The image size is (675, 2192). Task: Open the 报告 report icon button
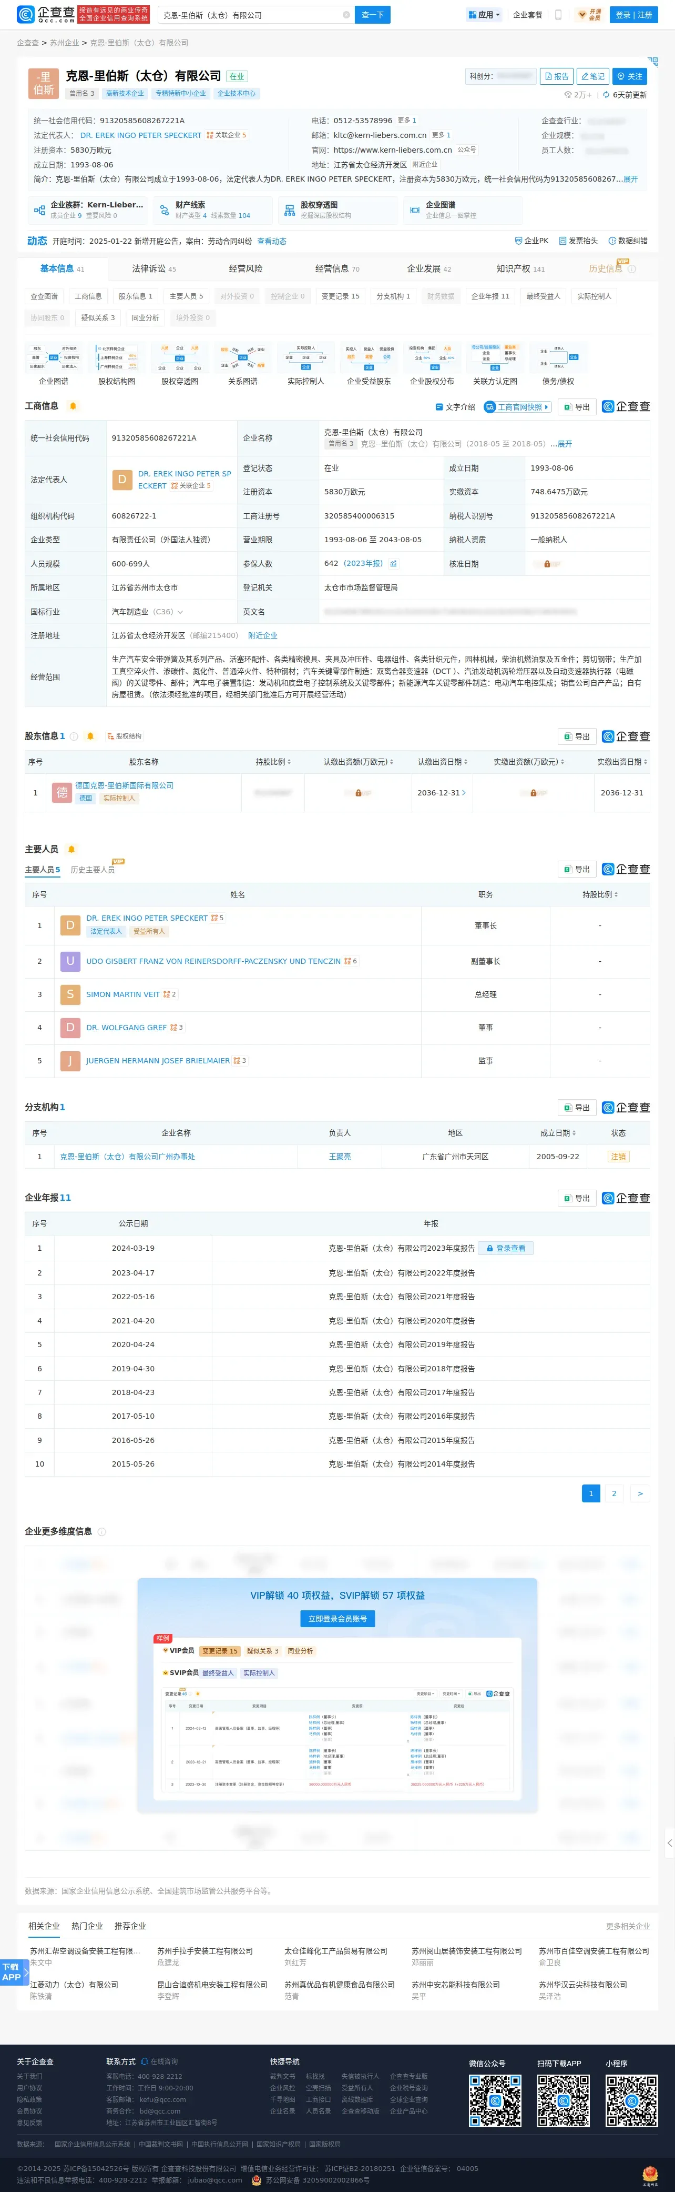[x=557, y=76]
